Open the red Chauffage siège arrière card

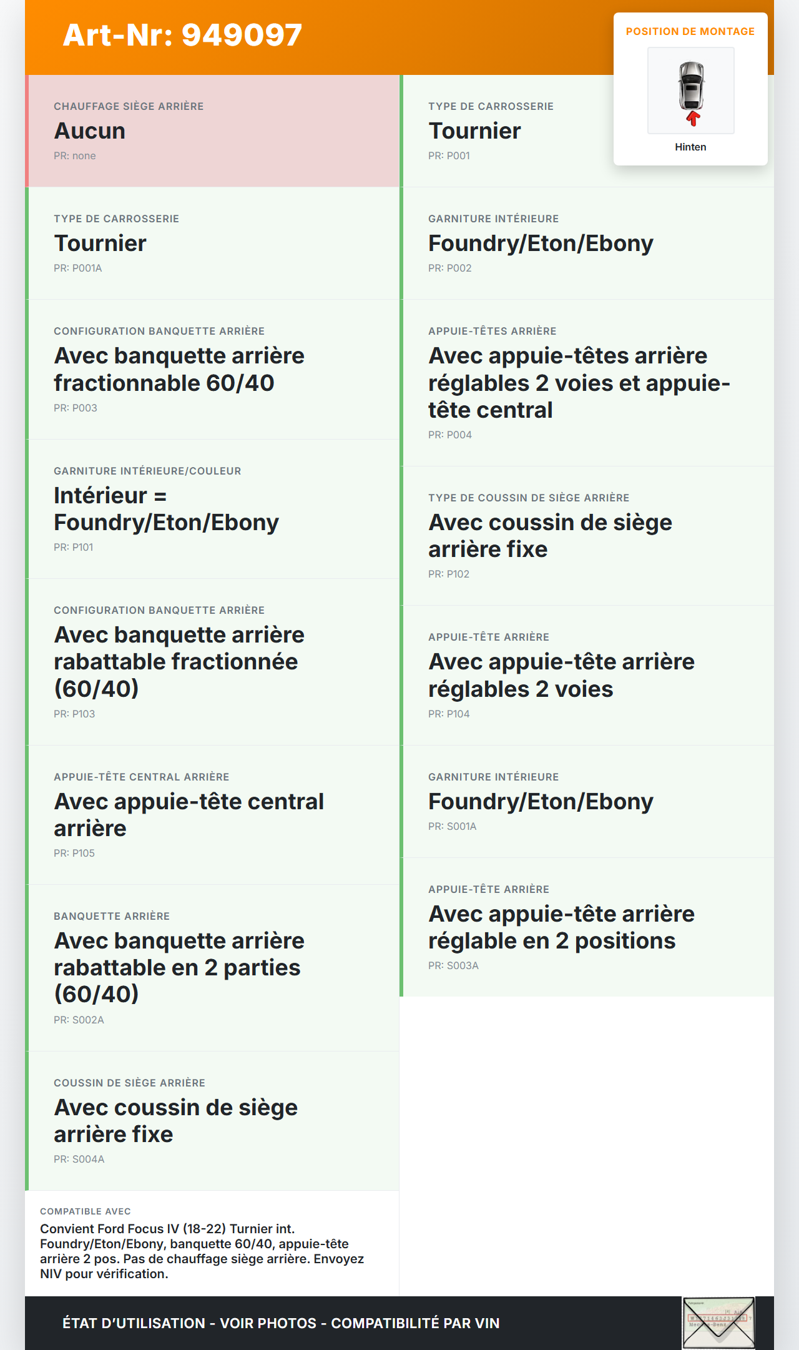coord(212,131)
